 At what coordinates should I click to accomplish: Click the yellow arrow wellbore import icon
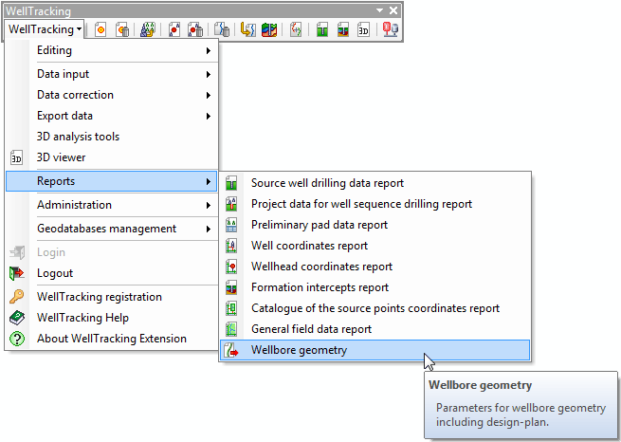247,29
